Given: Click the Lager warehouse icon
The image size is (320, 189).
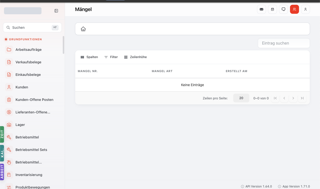Looking at the screenshot, I should tap(9, 125).
